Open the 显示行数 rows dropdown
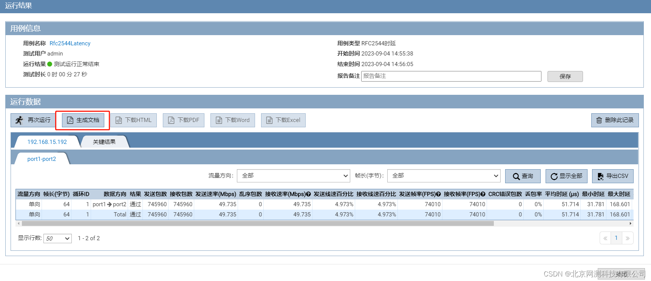The image size is (651, 281). (57, 238)
